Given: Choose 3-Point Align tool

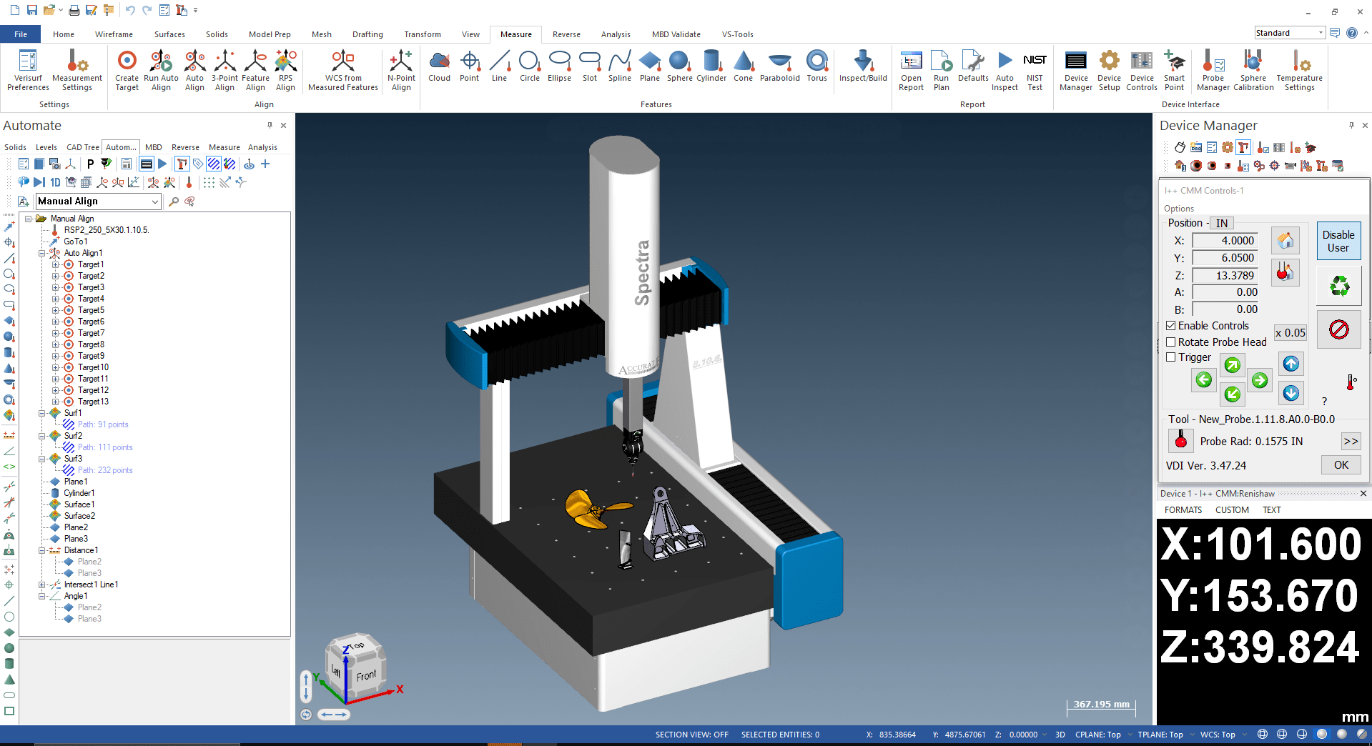Looking at the screenshot, I should point(224,70).
